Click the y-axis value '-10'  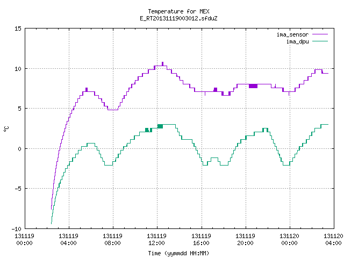click(x=17, y=229)
